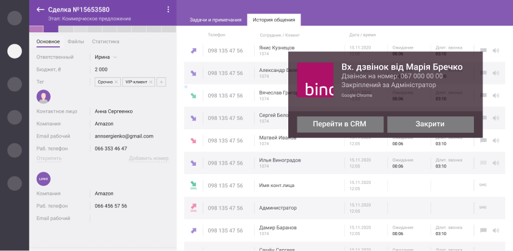Screen dimensions: 513x251
Task: Click Закрити to dismiss the call notification
Action: pos(430,124)
